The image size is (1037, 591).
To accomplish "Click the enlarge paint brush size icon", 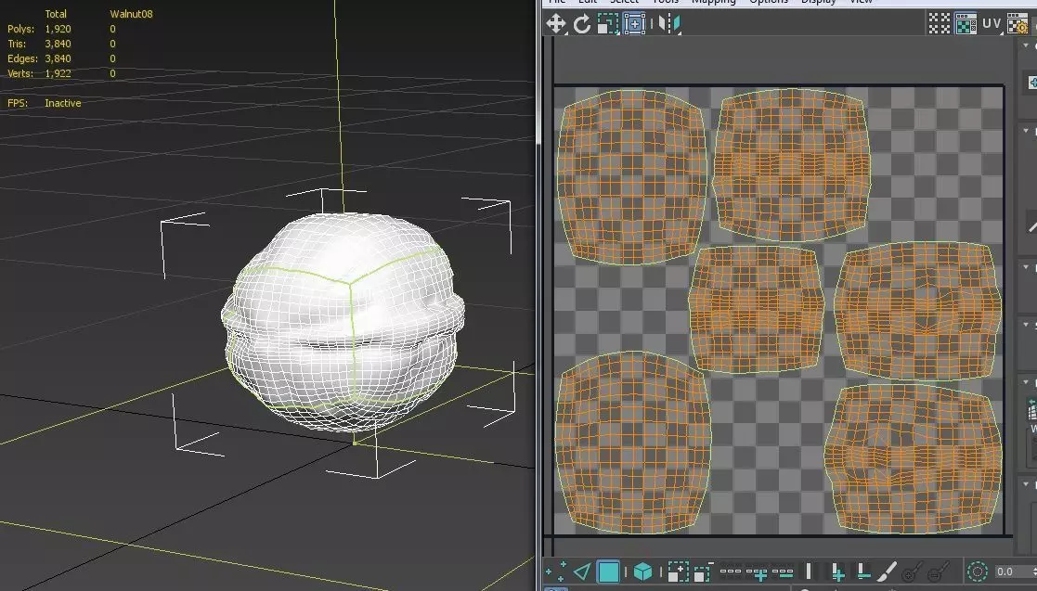I will coord(912,572).
